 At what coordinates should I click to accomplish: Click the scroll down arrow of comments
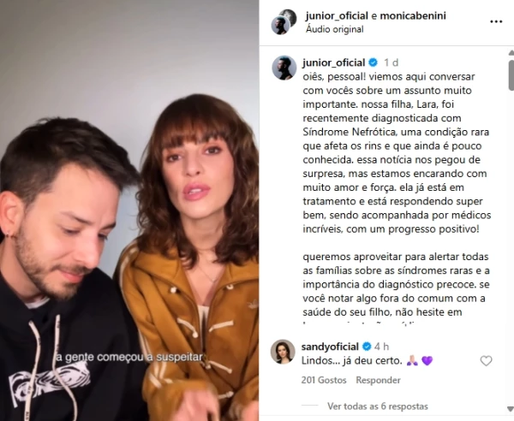pyautogui.click(x=511, y=409)
